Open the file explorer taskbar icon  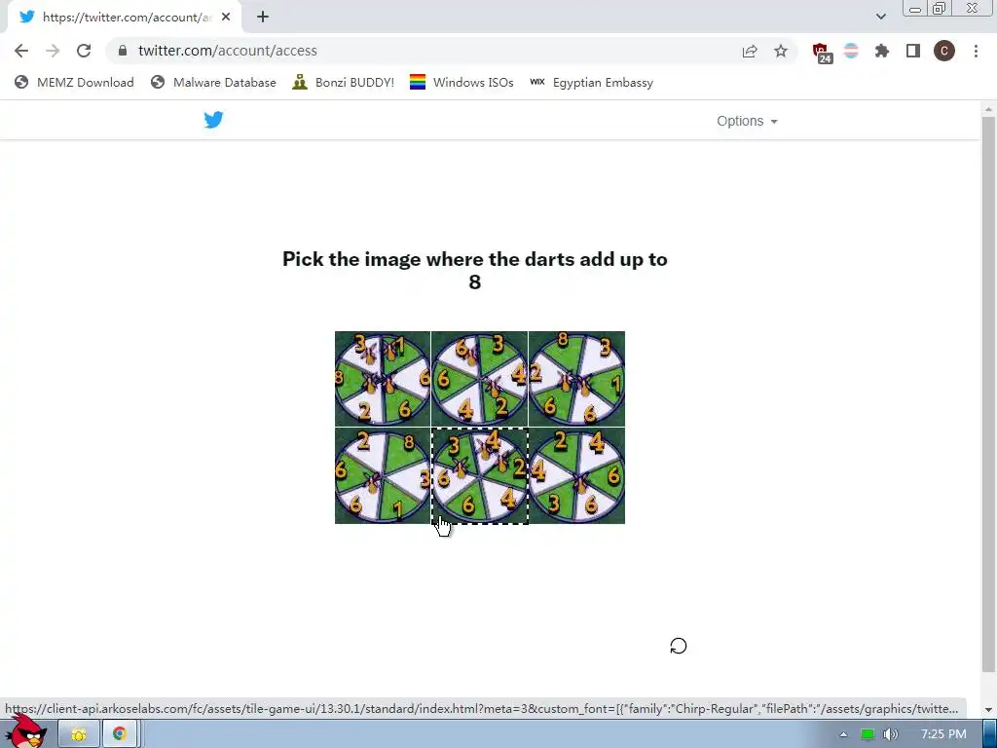tap(79, 734)
